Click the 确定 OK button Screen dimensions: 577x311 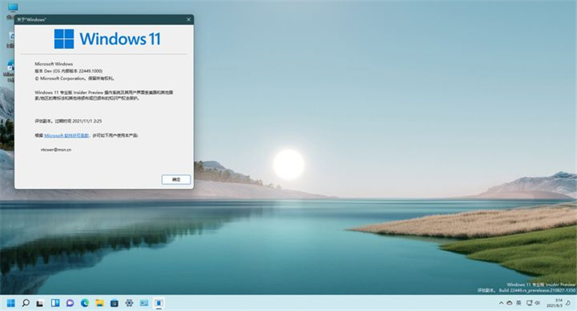176,180
